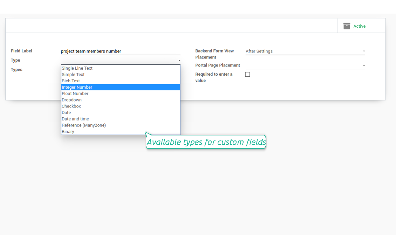Choose Date and time option

tap(75, 119)
